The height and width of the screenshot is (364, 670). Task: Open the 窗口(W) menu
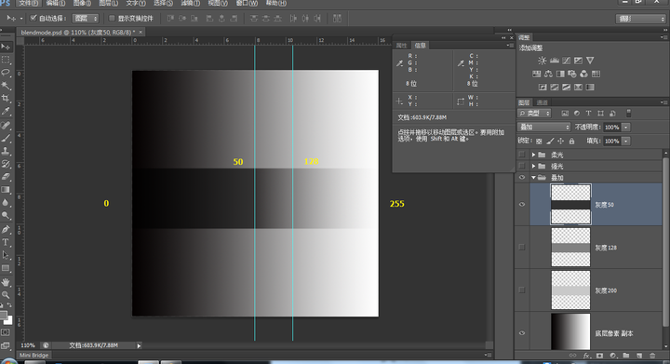247,3
